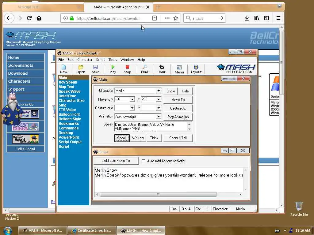Image resolution: width=314 pixels, height=235 pixels.
Task: Click the Speak button
Action: point(122,138)
